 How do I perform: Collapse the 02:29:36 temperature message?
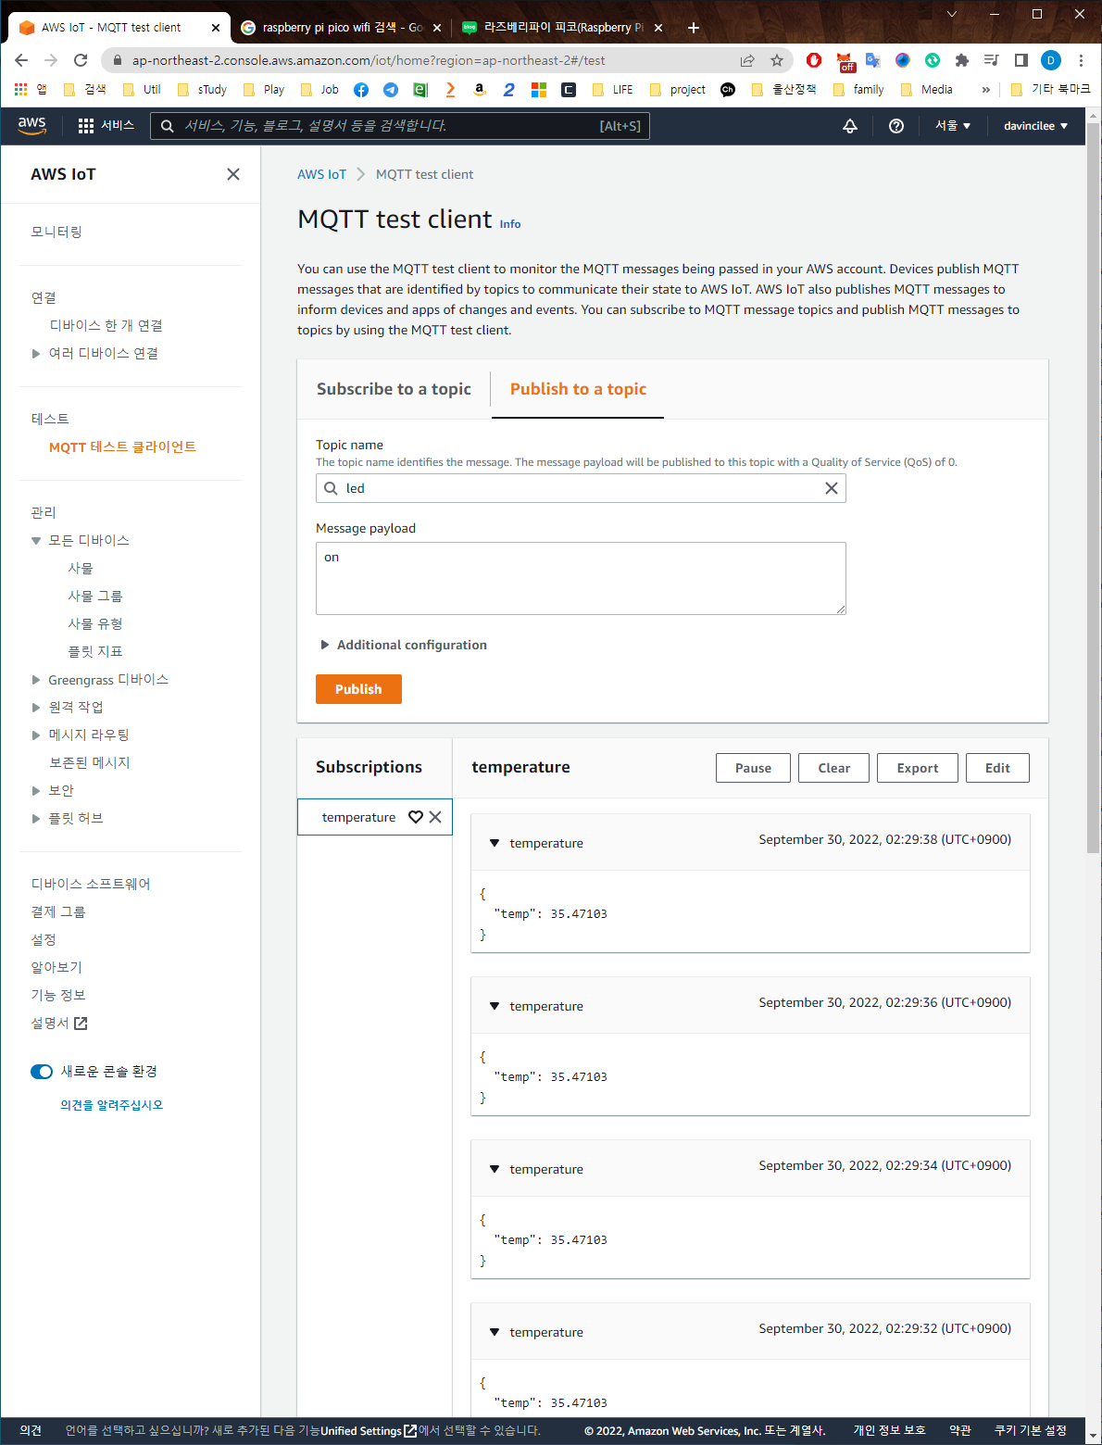coord(495,1006)
